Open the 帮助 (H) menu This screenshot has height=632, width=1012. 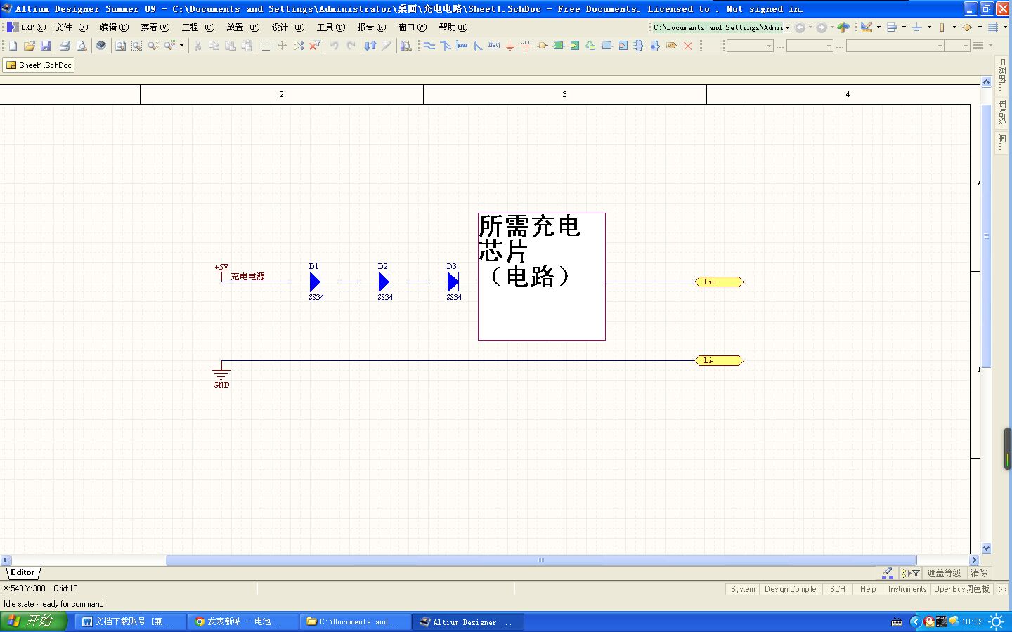coord(453,27)
